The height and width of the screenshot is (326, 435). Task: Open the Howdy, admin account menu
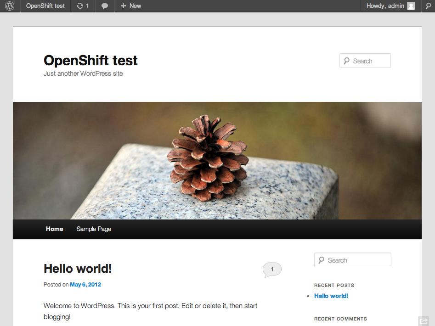(390, 6)
